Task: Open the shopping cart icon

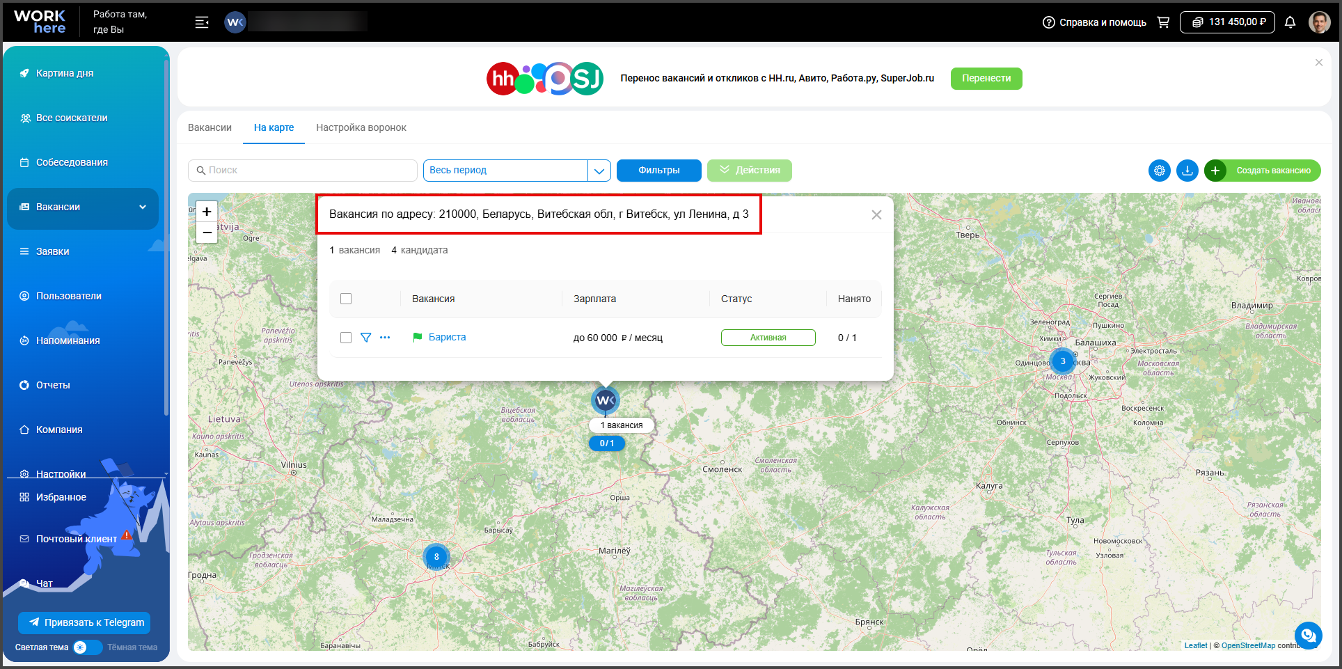Action: (1163, 22)
